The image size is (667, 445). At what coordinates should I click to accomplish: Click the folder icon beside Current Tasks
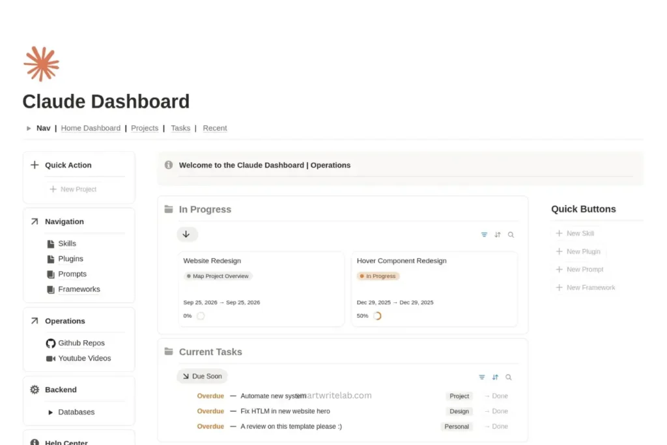click(169, 351)
